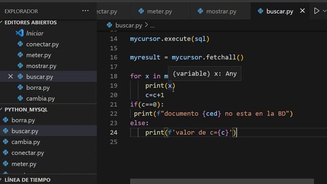327x184 pixels.
Task: Click line number 18 in gutter
Action: click(x=113, y=76)
